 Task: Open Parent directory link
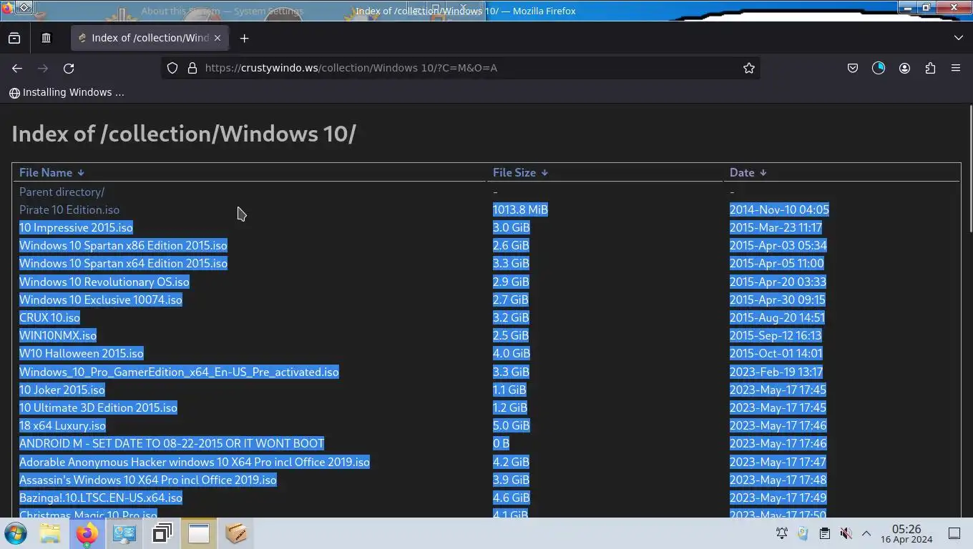(x=62, y=192)
